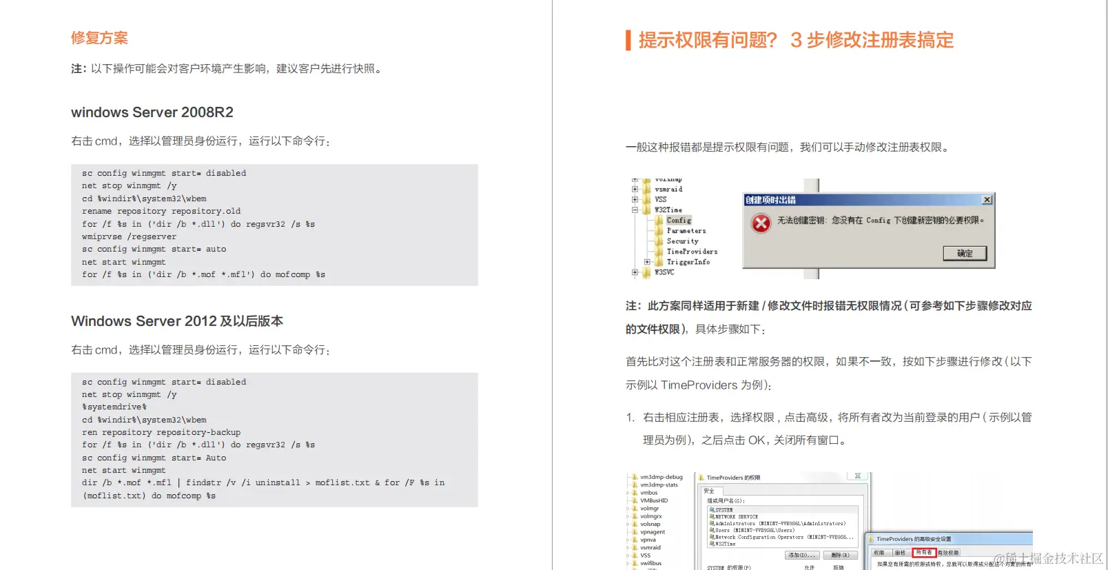The width and height of the screenshot is (1108, 570).
Task: Click the W32Time folder icon
Action: (647, 210)
